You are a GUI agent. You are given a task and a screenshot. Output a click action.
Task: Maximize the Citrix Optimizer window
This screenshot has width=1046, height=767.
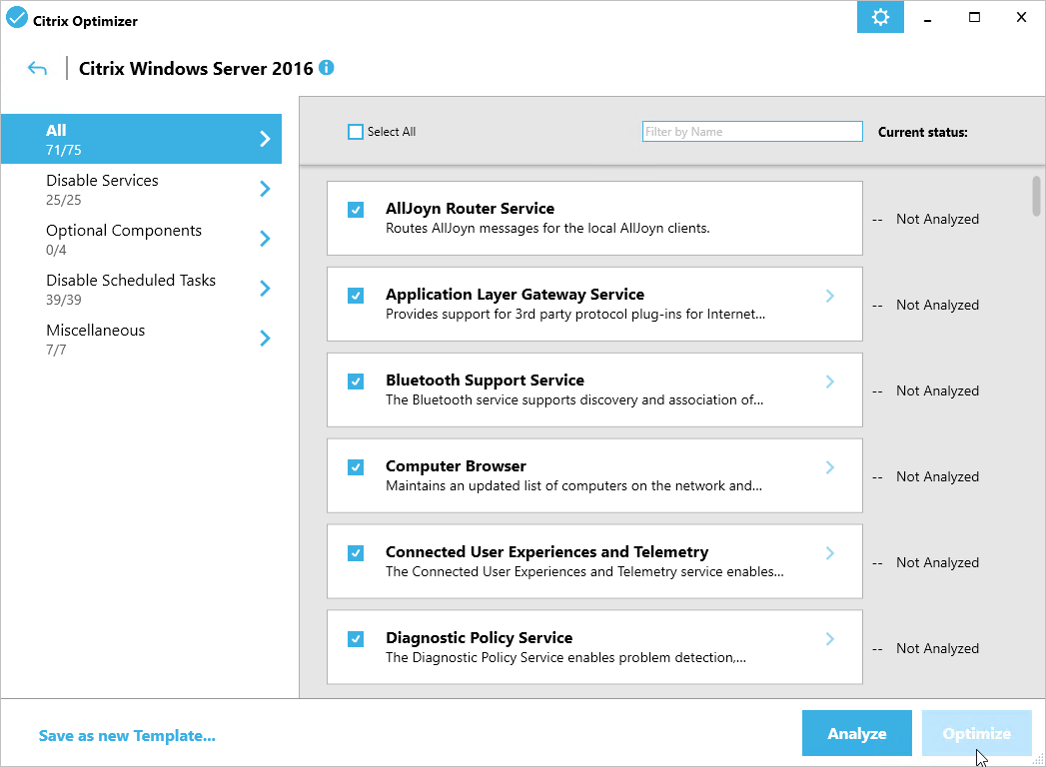[x=974, y=17]
